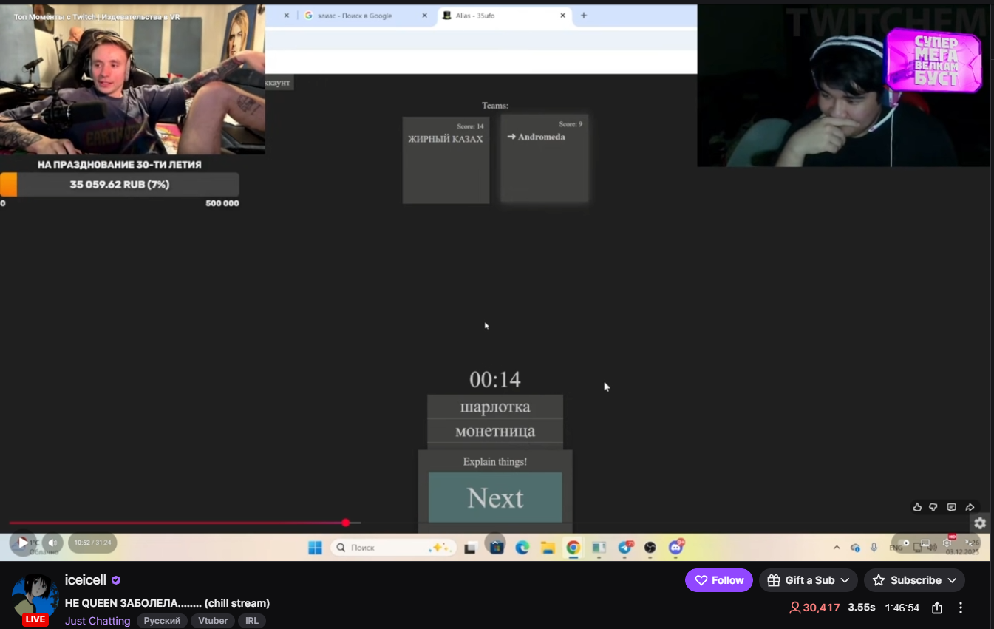Open the comments icon on video

(951, 507)
